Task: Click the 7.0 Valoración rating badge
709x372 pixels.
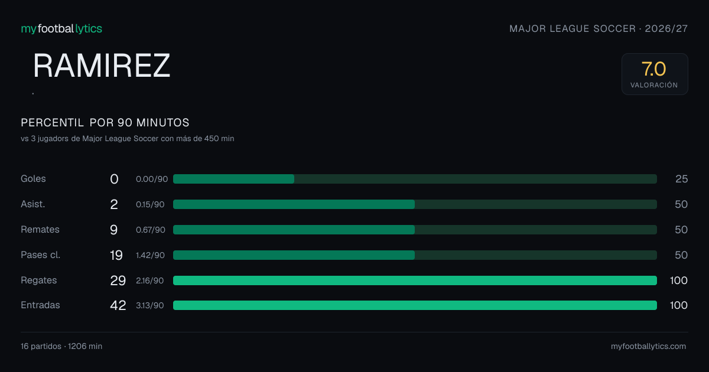Action: 655,74
